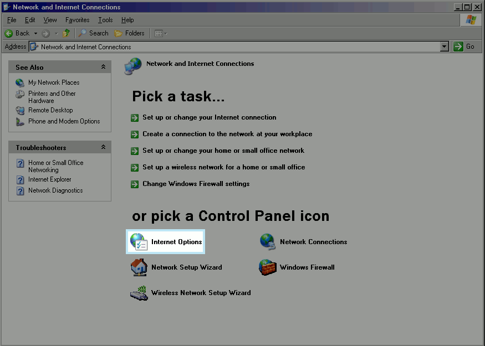485x346 pixels.
Task: Open the Internet Options control panel icon
Action: (x=166, y=242)
